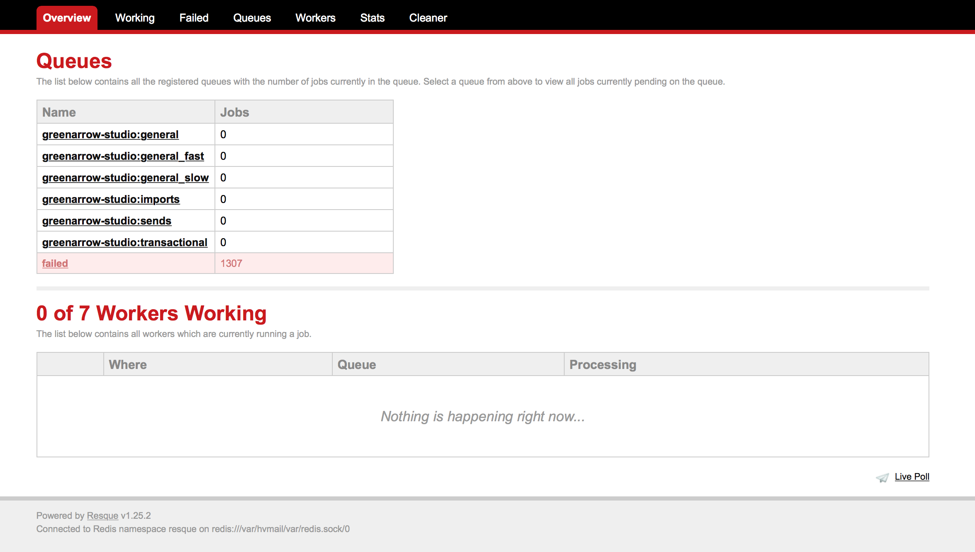
Task: Click the Cleaner tab icon
Action: pyautogui.click(x=428, y=18)
